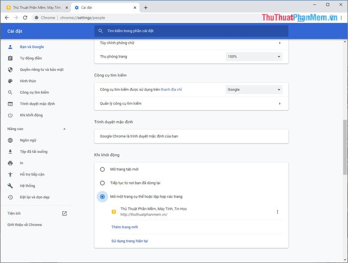348x263 pixels.
Task: Click the scrollbar up arrow
Action: click(345, 42)
